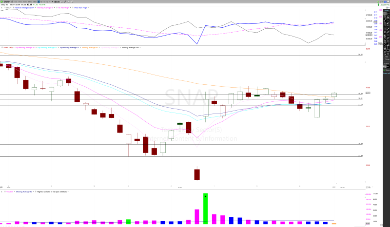Select the Y yearly timeframe
This screenshot has width=390, height=227.
50,2
